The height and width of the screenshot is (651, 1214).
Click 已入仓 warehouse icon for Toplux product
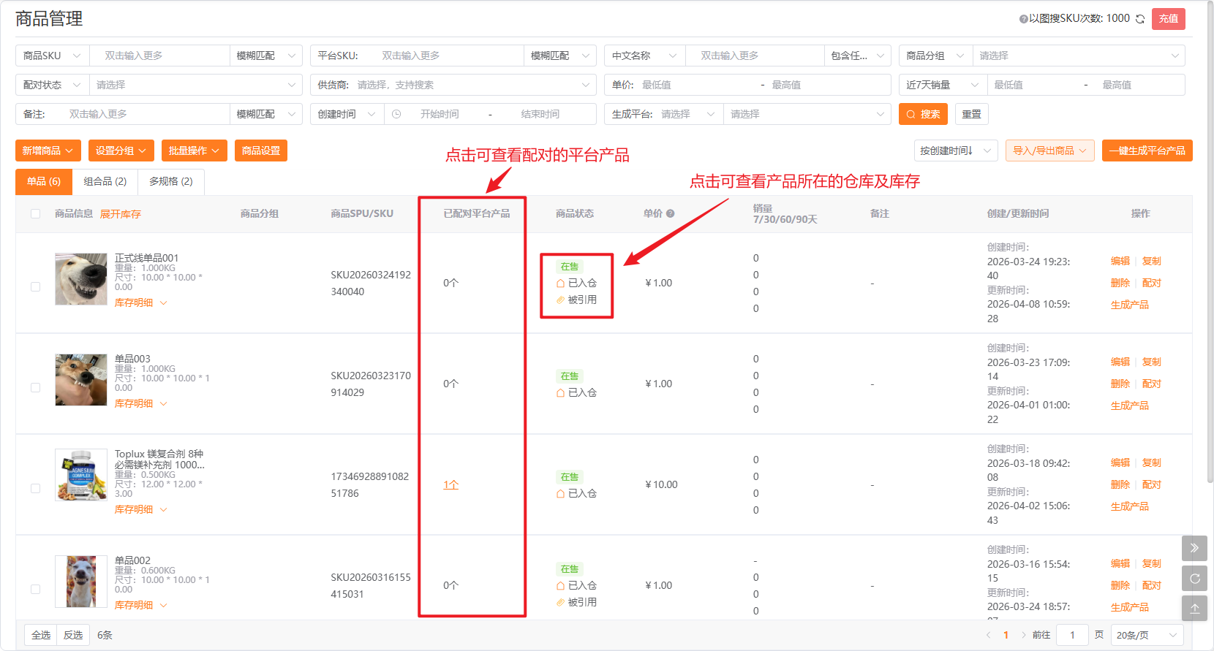coord(561,493)
